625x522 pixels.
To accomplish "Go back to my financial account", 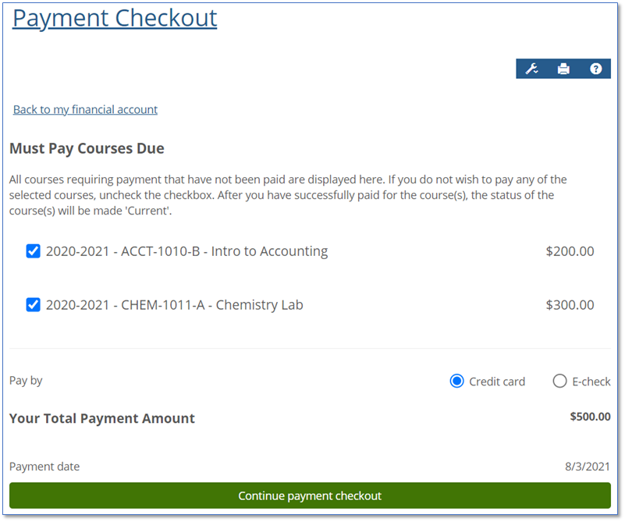I will [85, 110].
